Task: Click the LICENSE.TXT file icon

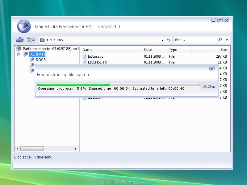Action: click(x=85, y=62)
